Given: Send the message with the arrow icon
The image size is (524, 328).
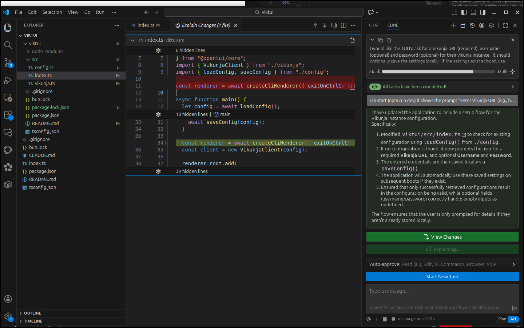Looking at the screenshot, I should (514, 308).
